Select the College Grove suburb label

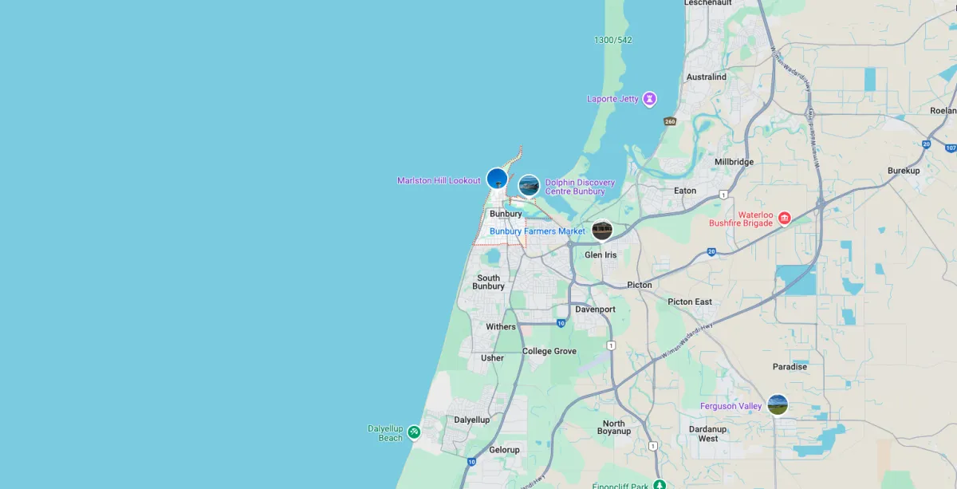(x=549, y=351)
